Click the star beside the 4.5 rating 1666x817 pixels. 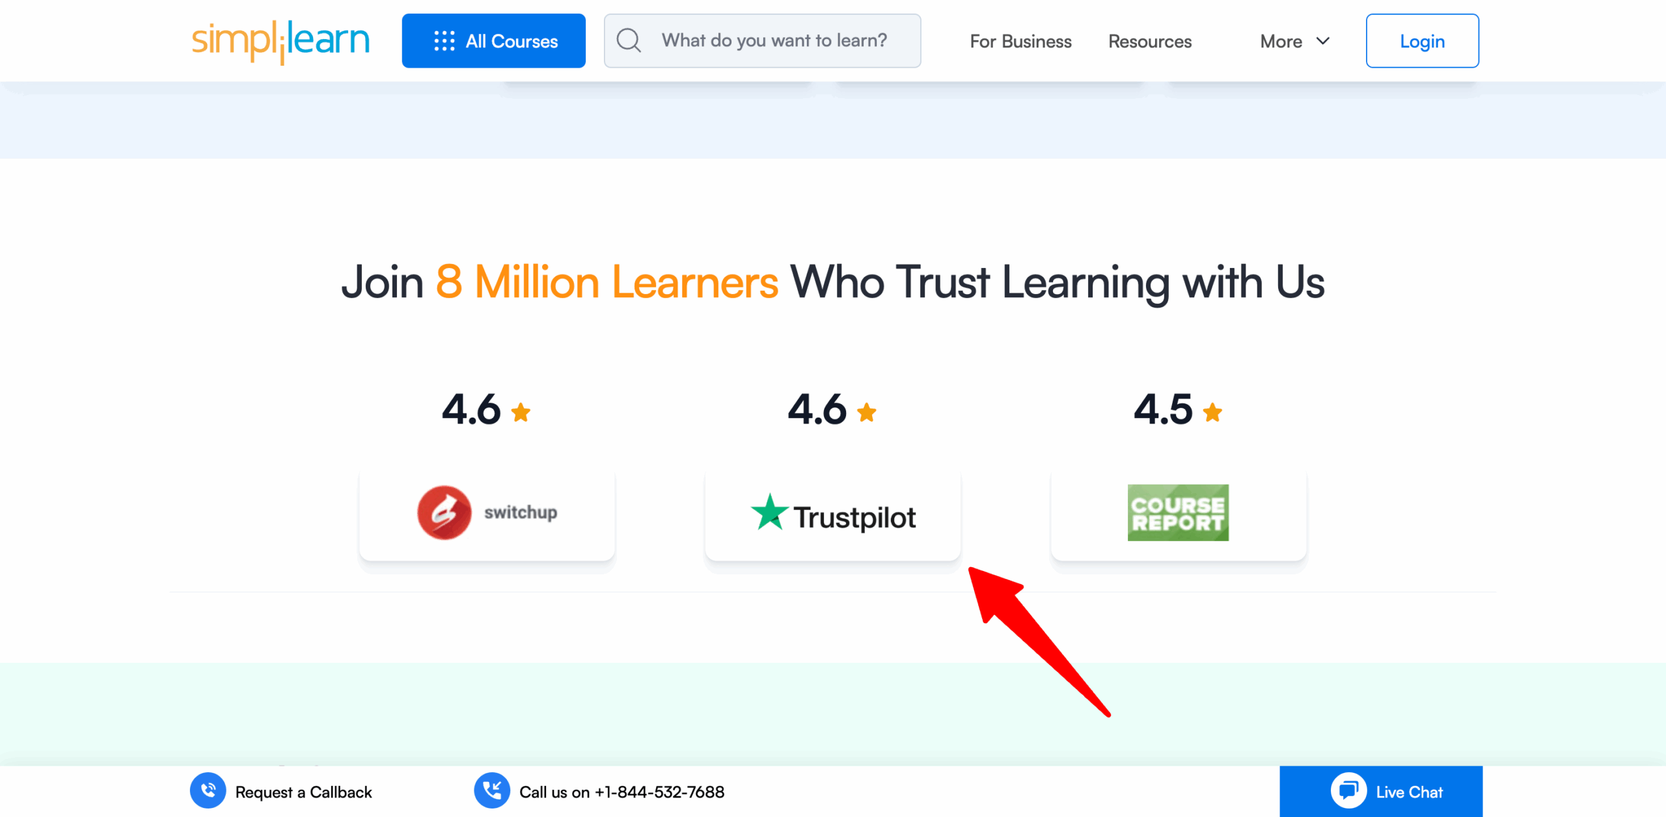tap(1212, 412)
